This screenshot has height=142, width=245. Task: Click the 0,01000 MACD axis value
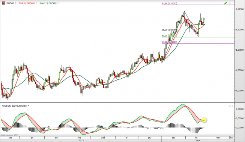pyautogui.click(x=240, y=109)
